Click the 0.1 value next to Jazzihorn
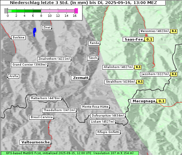The width and height of the screenshot is (182, 155). tap(174, 74)
